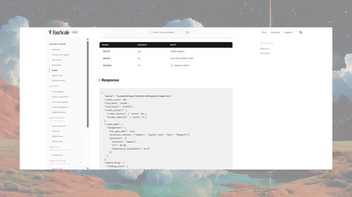Focus the Search documentation field
This screenshot has width=352, height=197.
169,32
